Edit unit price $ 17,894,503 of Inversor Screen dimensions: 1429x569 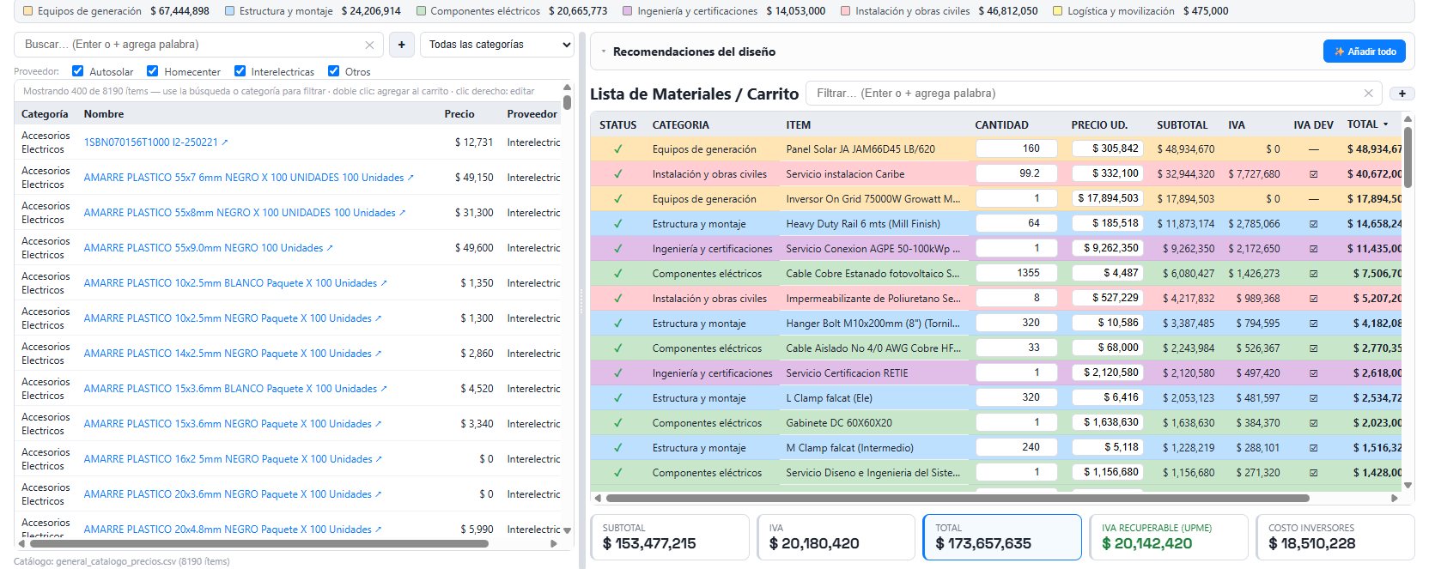[x=1108, y=199]
